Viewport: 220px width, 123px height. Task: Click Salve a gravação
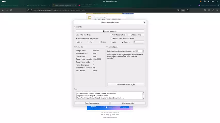click(128, 103)
